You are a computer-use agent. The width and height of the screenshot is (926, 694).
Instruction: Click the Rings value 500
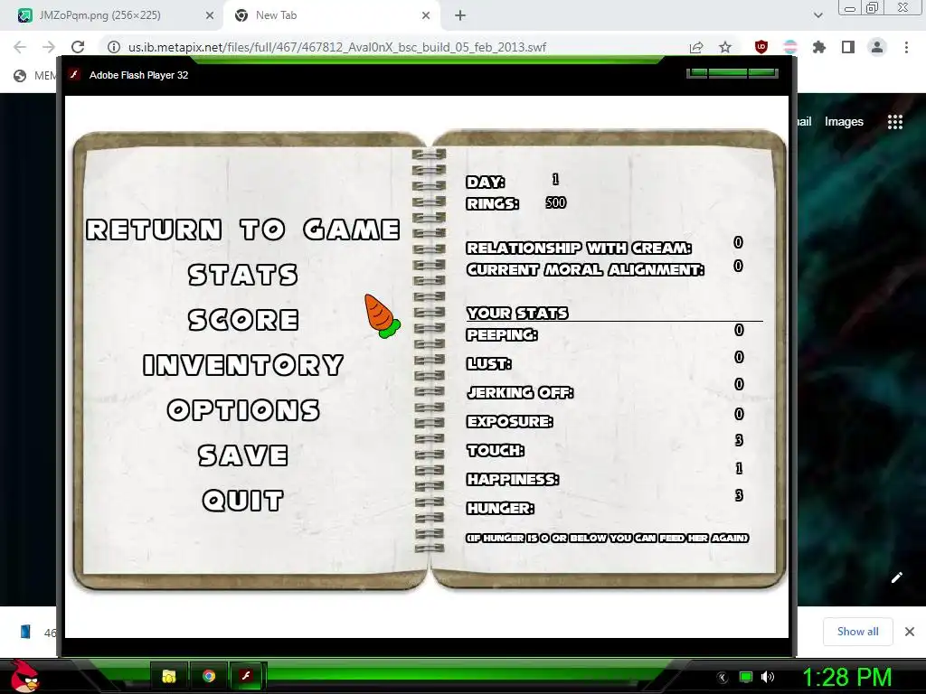tap(555, 202)
